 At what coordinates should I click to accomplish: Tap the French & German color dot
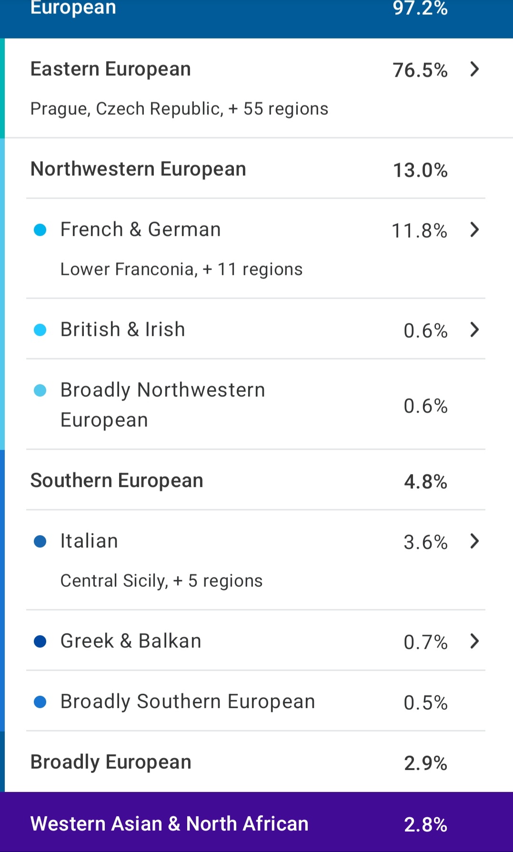tap(40, 230)
